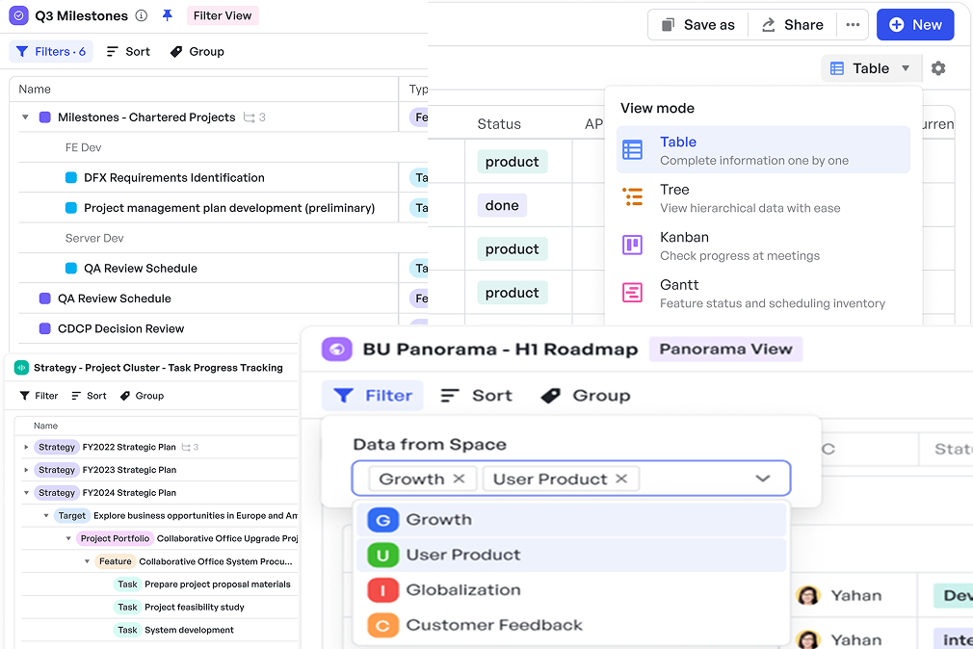Click the BU Panorama purple space icon

coord(336,350)
